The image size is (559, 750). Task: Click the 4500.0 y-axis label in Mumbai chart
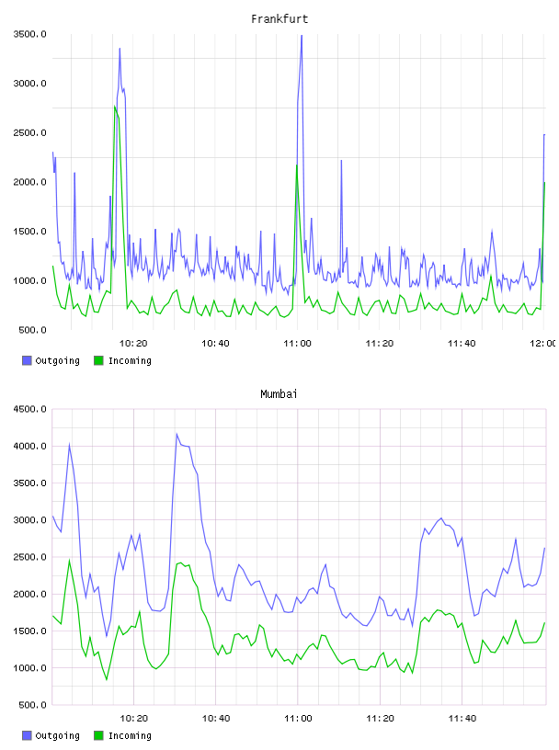click(x=30, y=409)
